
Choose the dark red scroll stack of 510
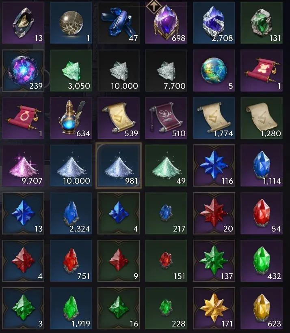166,118
